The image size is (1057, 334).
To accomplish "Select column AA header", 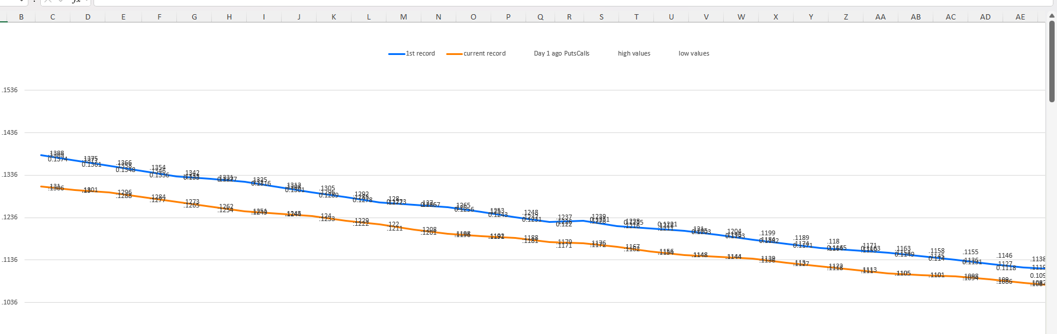I will click(x=881, y=17).
